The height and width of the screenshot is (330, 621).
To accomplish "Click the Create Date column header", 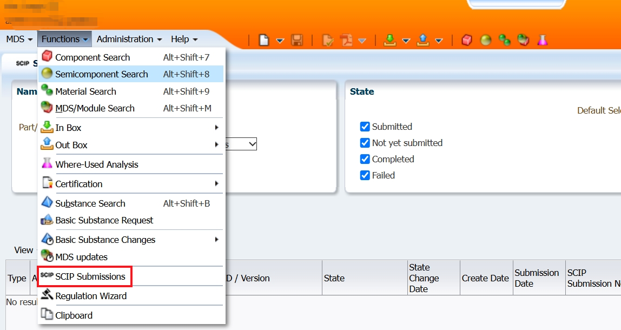I will click(486, 278).
